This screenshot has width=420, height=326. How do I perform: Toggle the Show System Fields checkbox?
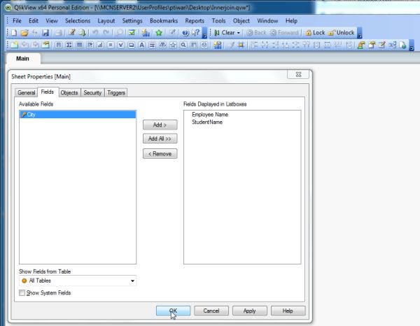pyautogui.click(x=22, y=292)
